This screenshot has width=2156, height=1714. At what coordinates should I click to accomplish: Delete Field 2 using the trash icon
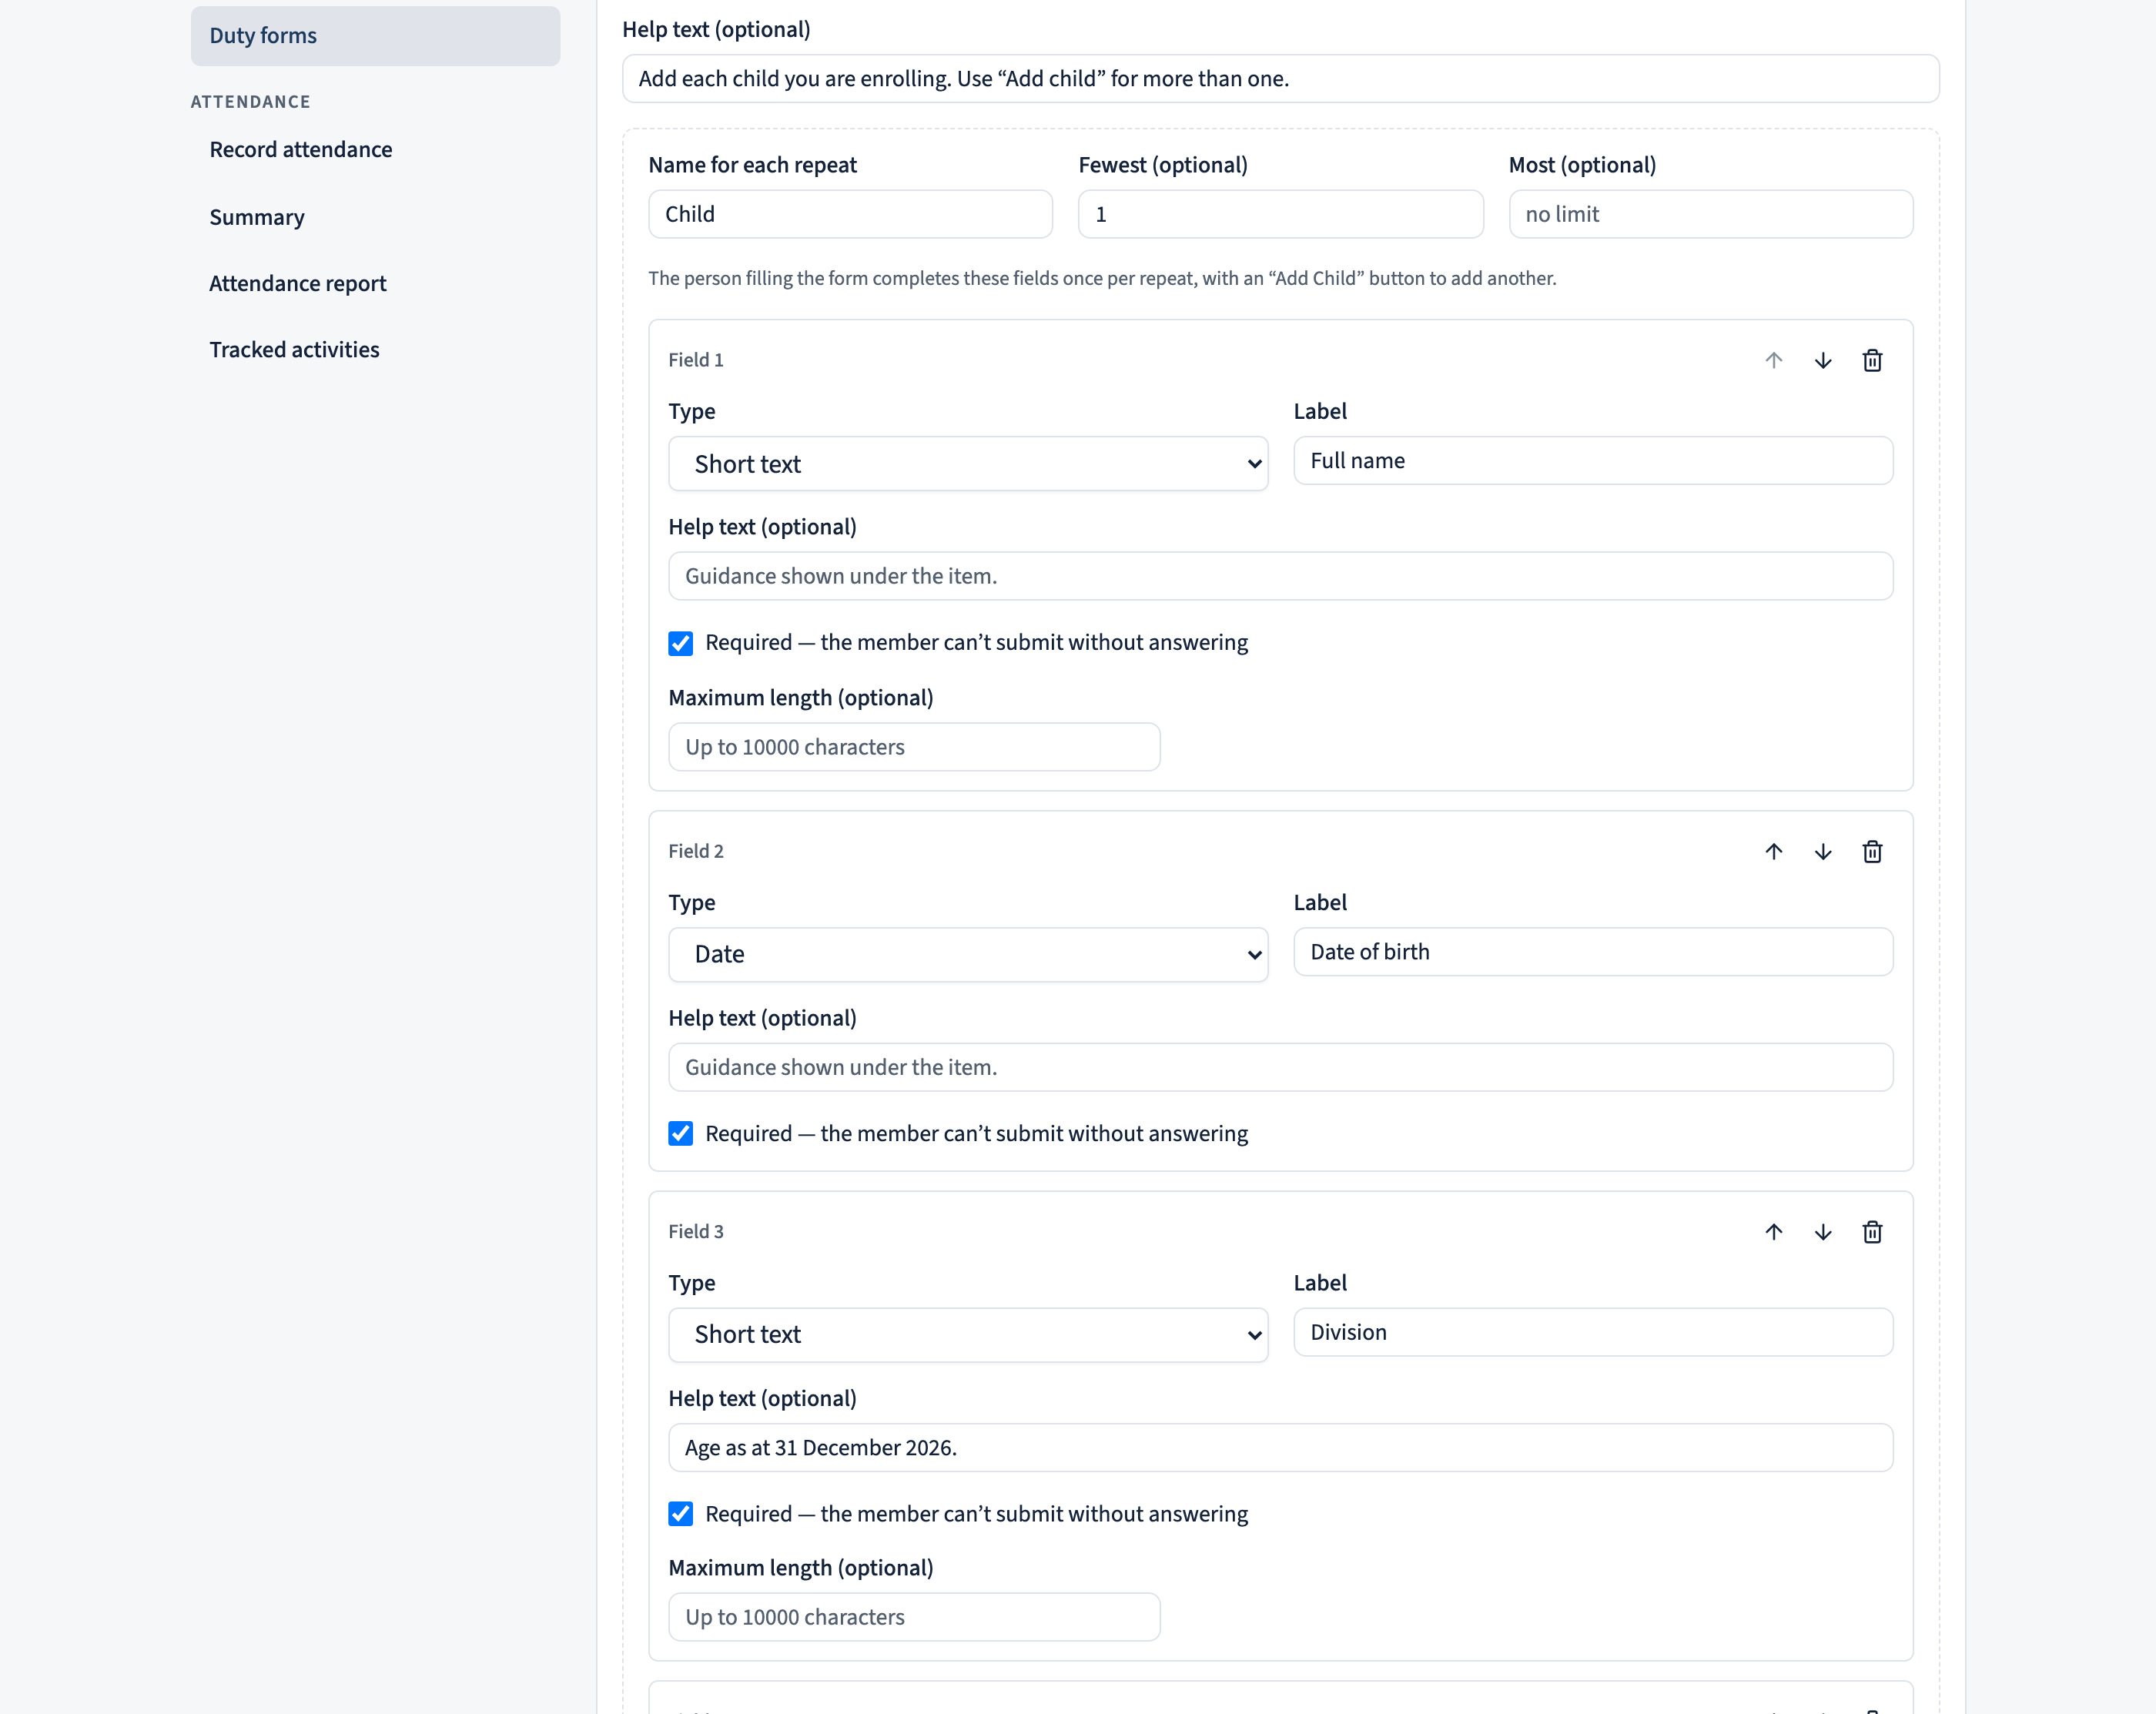click(x=1872, y=851)
